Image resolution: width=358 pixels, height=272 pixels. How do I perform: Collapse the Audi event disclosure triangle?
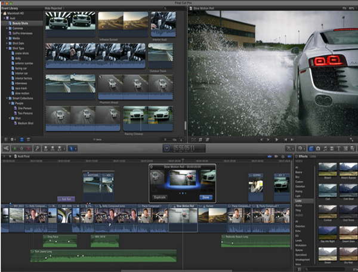pos(4,18)
